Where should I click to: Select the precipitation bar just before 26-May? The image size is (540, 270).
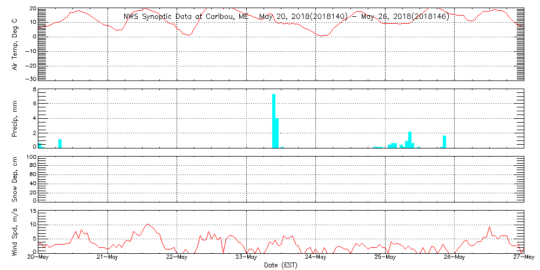coord(444,142)
